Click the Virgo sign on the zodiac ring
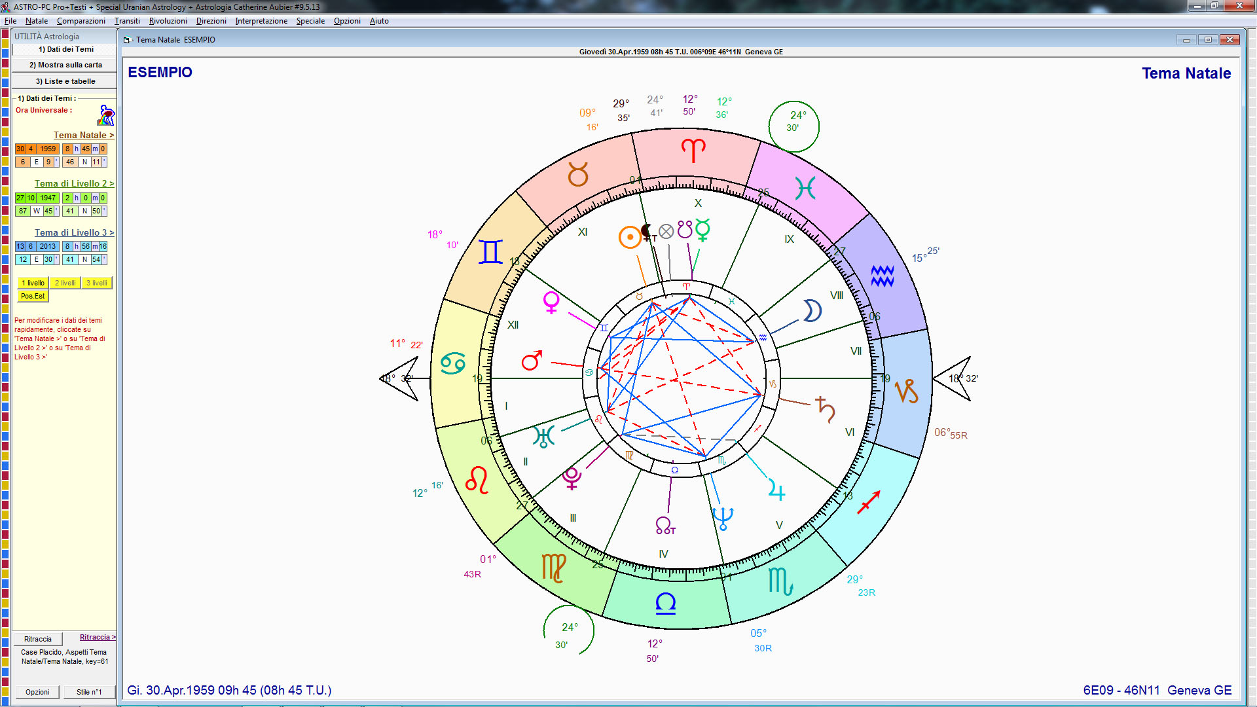1257x707 pixels. point(554,567)
